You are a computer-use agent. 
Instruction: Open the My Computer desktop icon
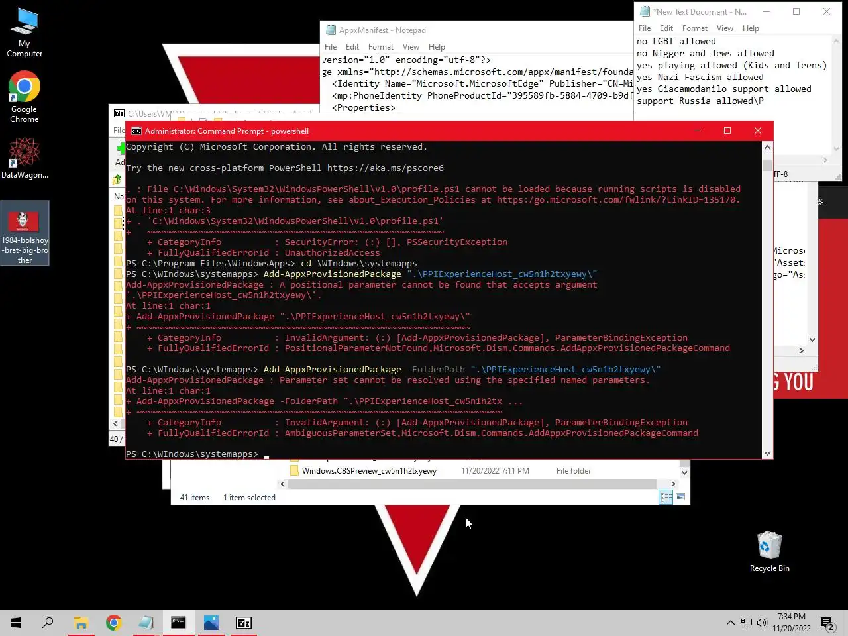(x=25, y=32)
